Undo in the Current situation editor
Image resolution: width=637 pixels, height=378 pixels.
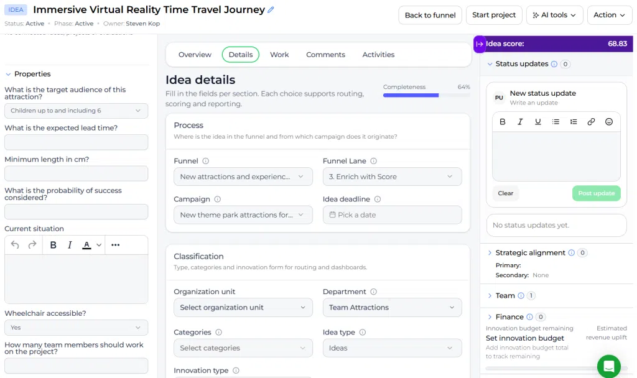[x=15, y=245]
